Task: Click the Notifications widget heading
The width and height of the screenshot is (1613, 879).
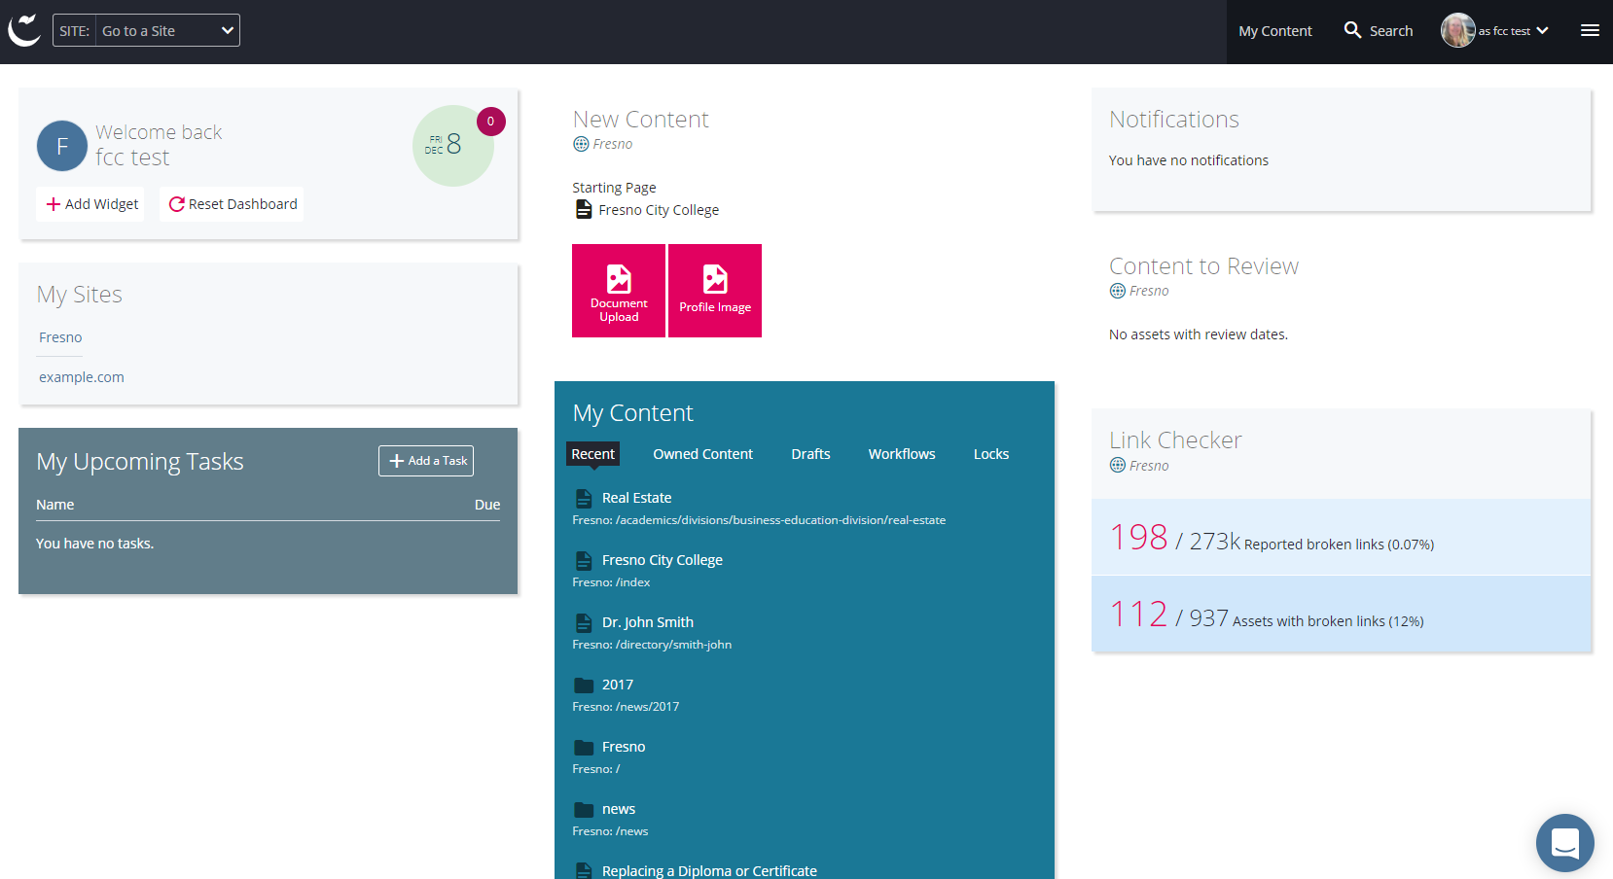Action: click(1174, 120)
